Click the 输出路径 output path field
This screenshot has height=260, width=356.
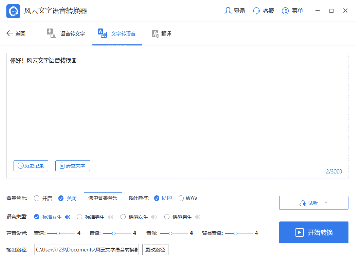pos(87,250)
